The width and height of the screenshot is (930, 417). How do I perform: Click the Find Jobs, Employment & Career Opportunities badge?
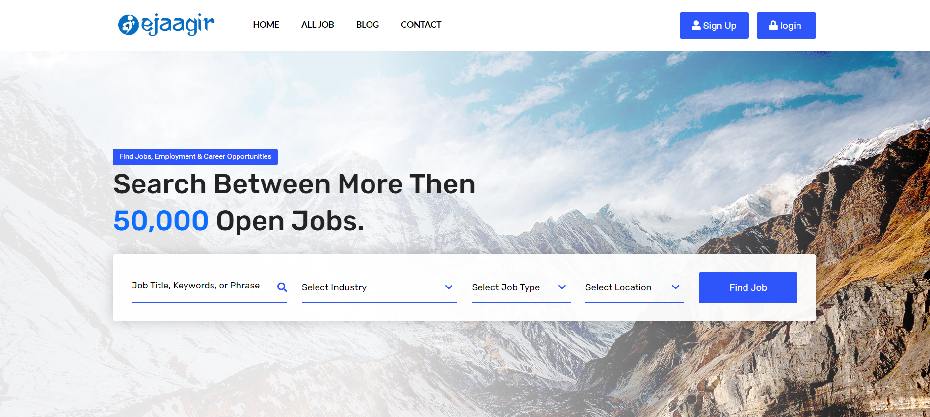click(195, 157)
